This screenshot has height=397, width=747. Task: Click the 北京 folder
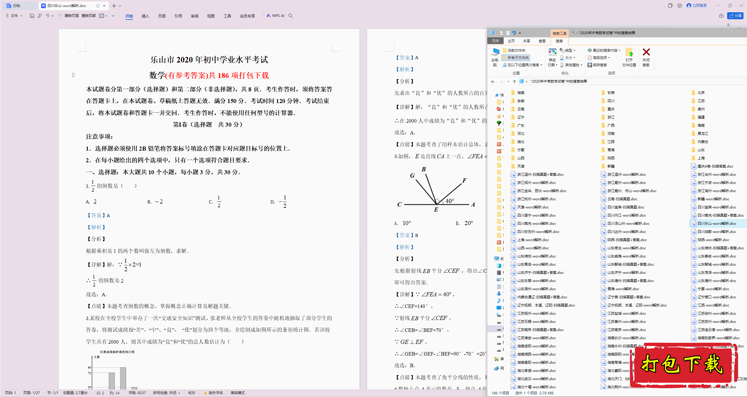click(698, 93)
